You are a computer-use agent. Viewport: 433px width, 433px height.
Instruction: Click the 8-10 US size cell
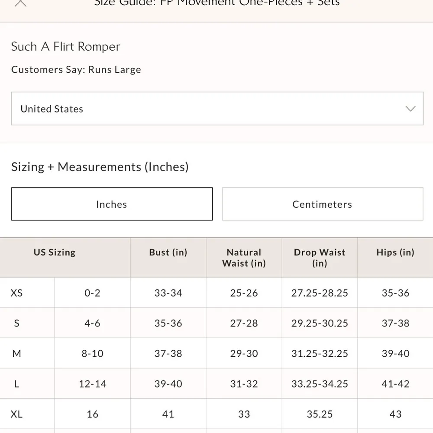click(x=92, y=354)
